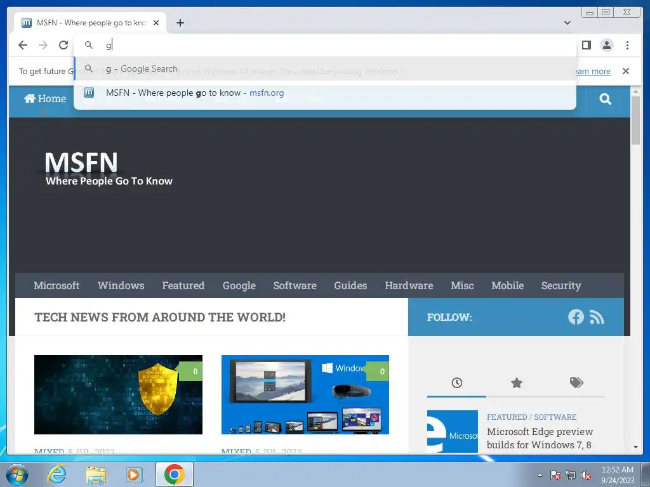
Task: Select the MSFN - Where people go tab
Action: coord(91,23)
